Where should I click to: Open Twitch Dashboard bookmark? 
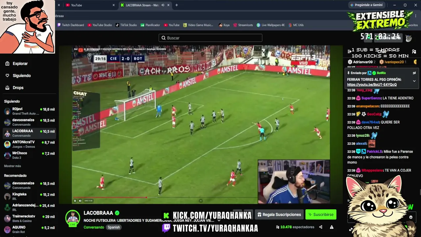click(x=71, y=25)
